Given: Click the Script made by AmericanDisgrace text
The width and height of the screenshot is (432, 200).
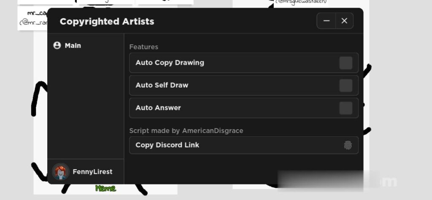Looking at the screenshot, I should coord(186,131).
